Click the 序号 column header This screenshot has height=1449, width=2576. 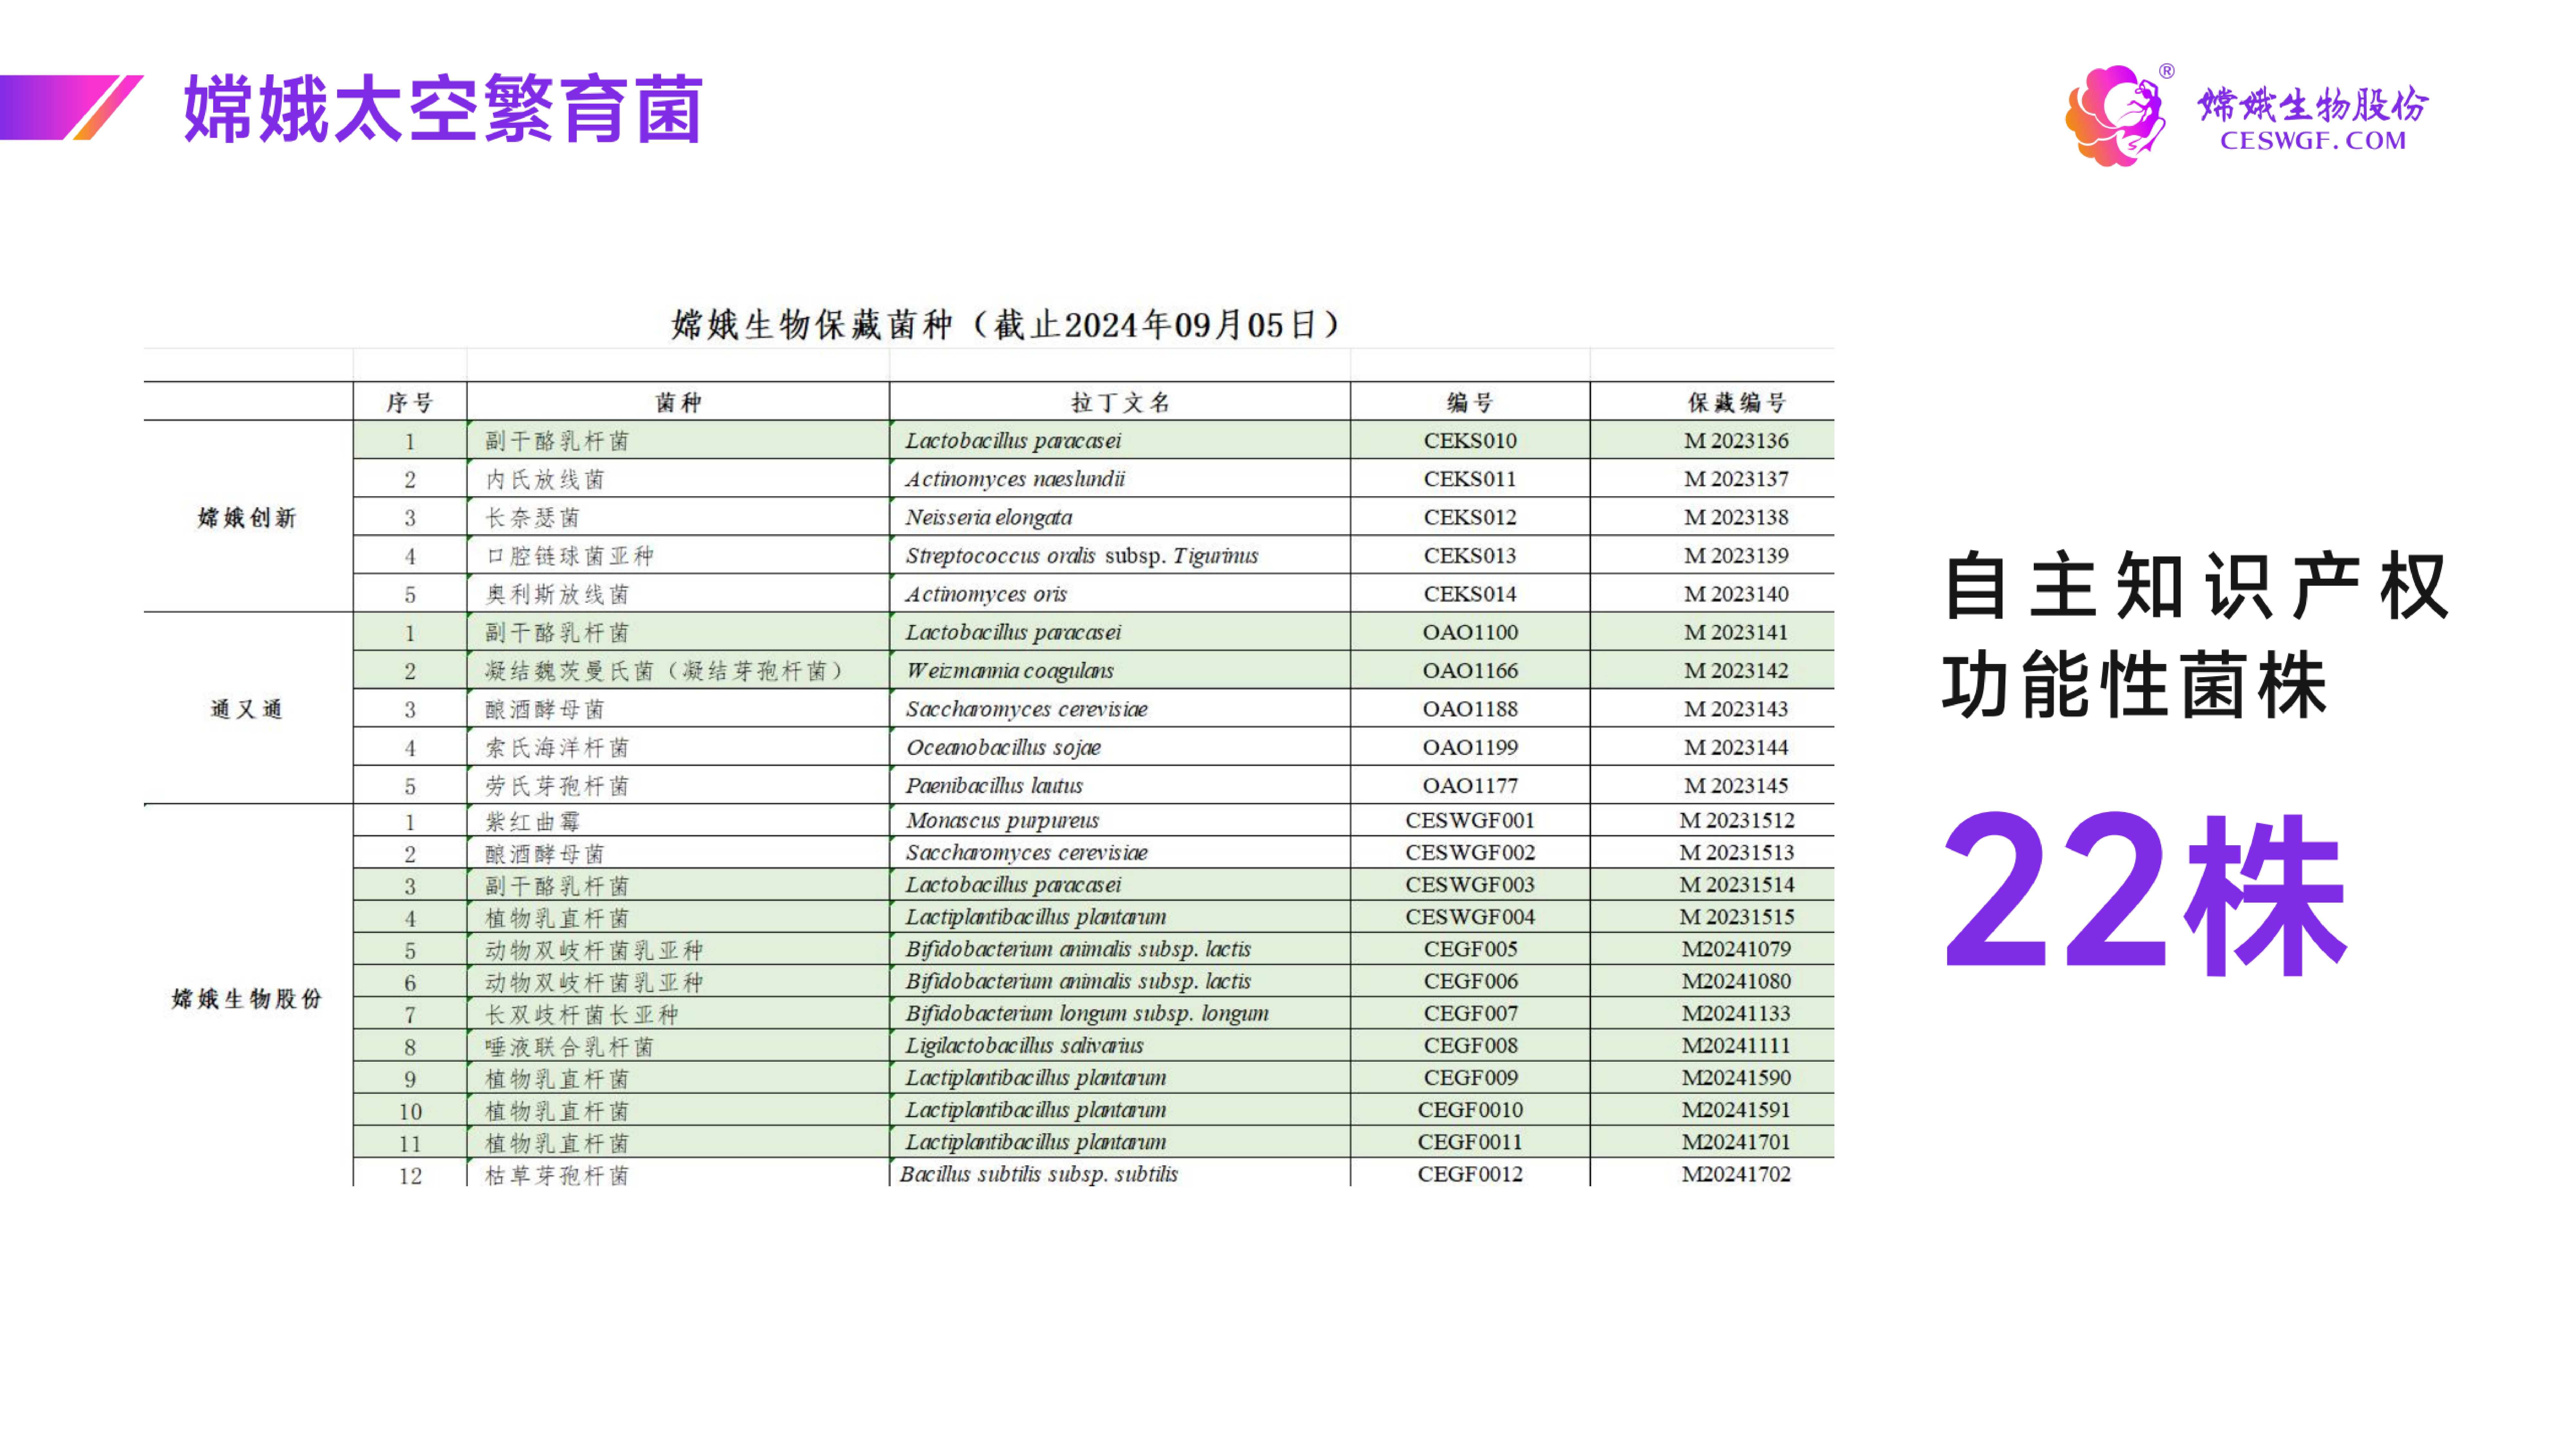click(x=410, y=402)
